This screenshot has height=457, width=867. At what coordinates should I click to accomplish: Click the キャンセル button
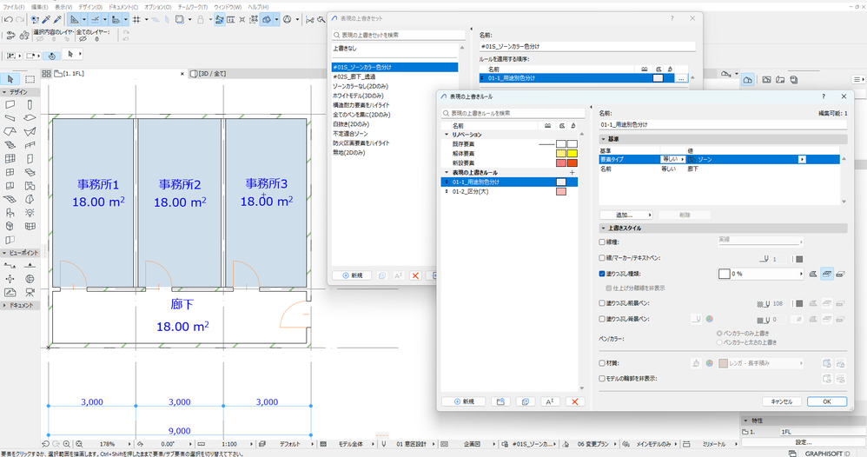tap(780, 401)
